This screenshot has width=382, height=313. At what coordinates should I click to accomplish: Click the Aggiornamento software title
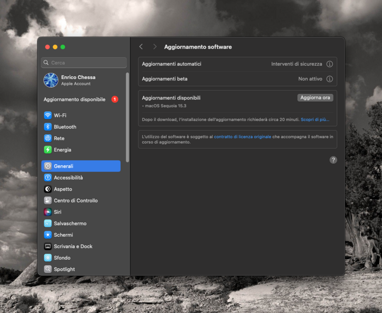tap(198, 47)
